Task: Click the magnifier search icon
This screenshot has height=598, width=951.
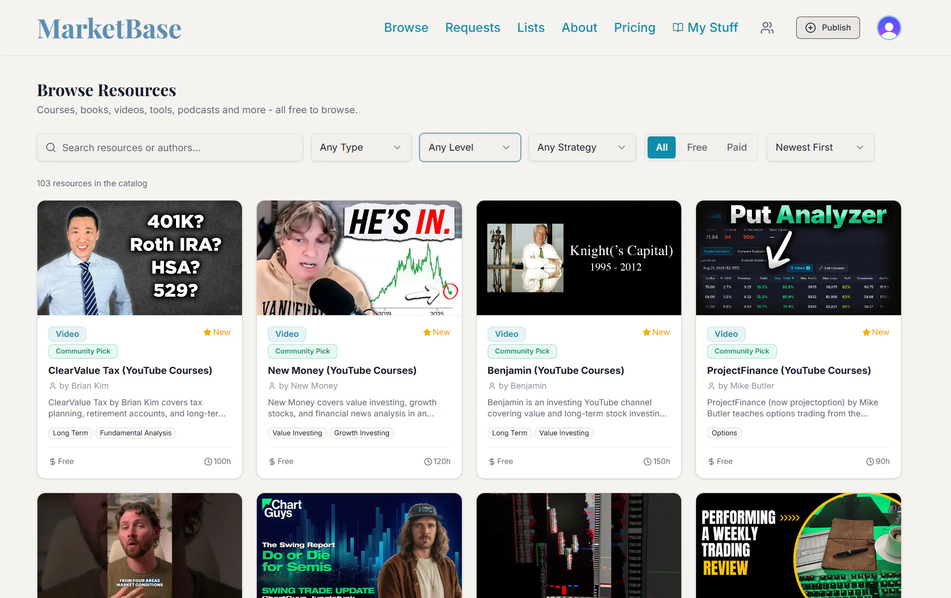Action: (x=51, y=147)
